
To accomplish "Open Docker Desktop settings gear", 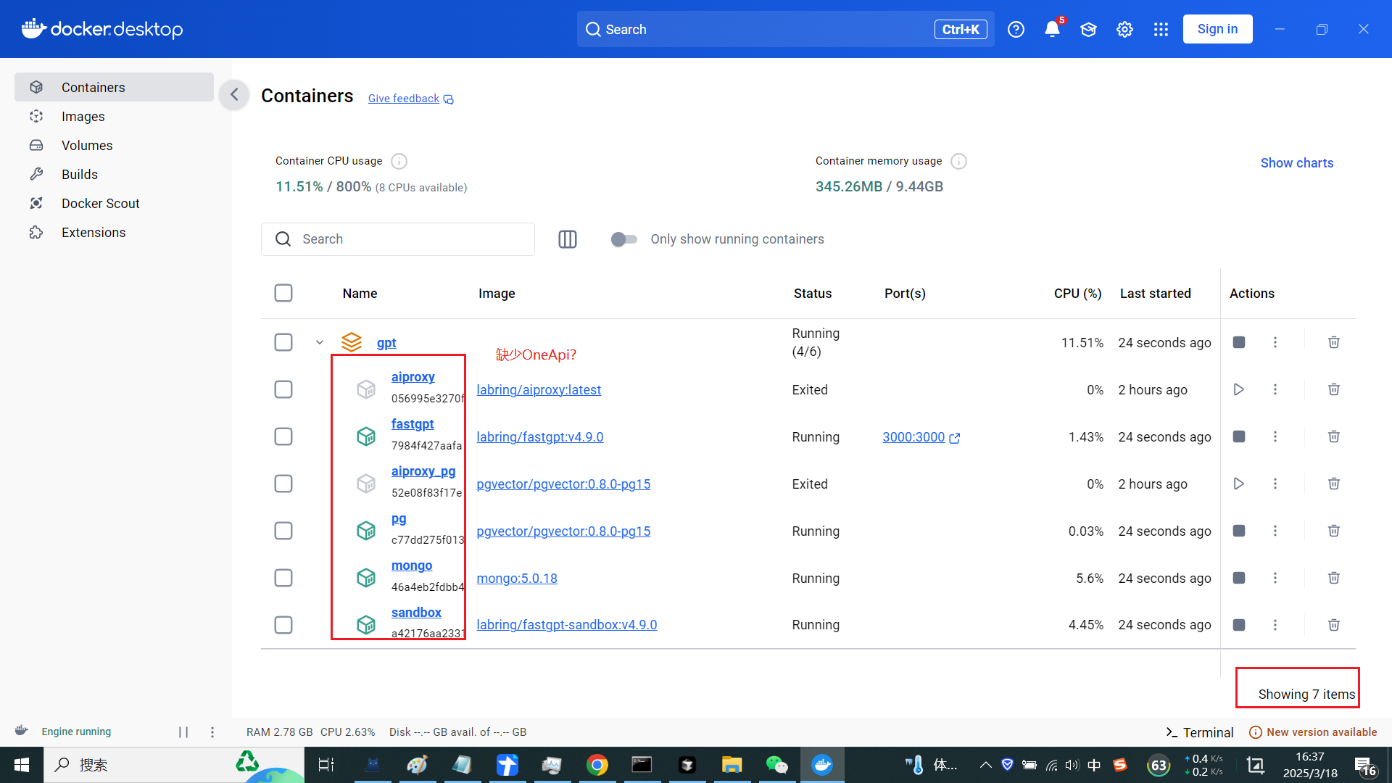I will pos(1124,29).
